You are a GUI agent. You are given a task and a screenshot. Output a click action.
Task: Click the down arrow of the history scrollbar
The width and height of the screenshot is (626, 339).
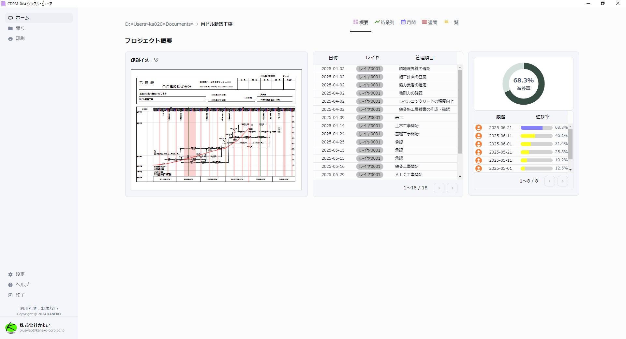pyautogui.click(x=570, y=170)
